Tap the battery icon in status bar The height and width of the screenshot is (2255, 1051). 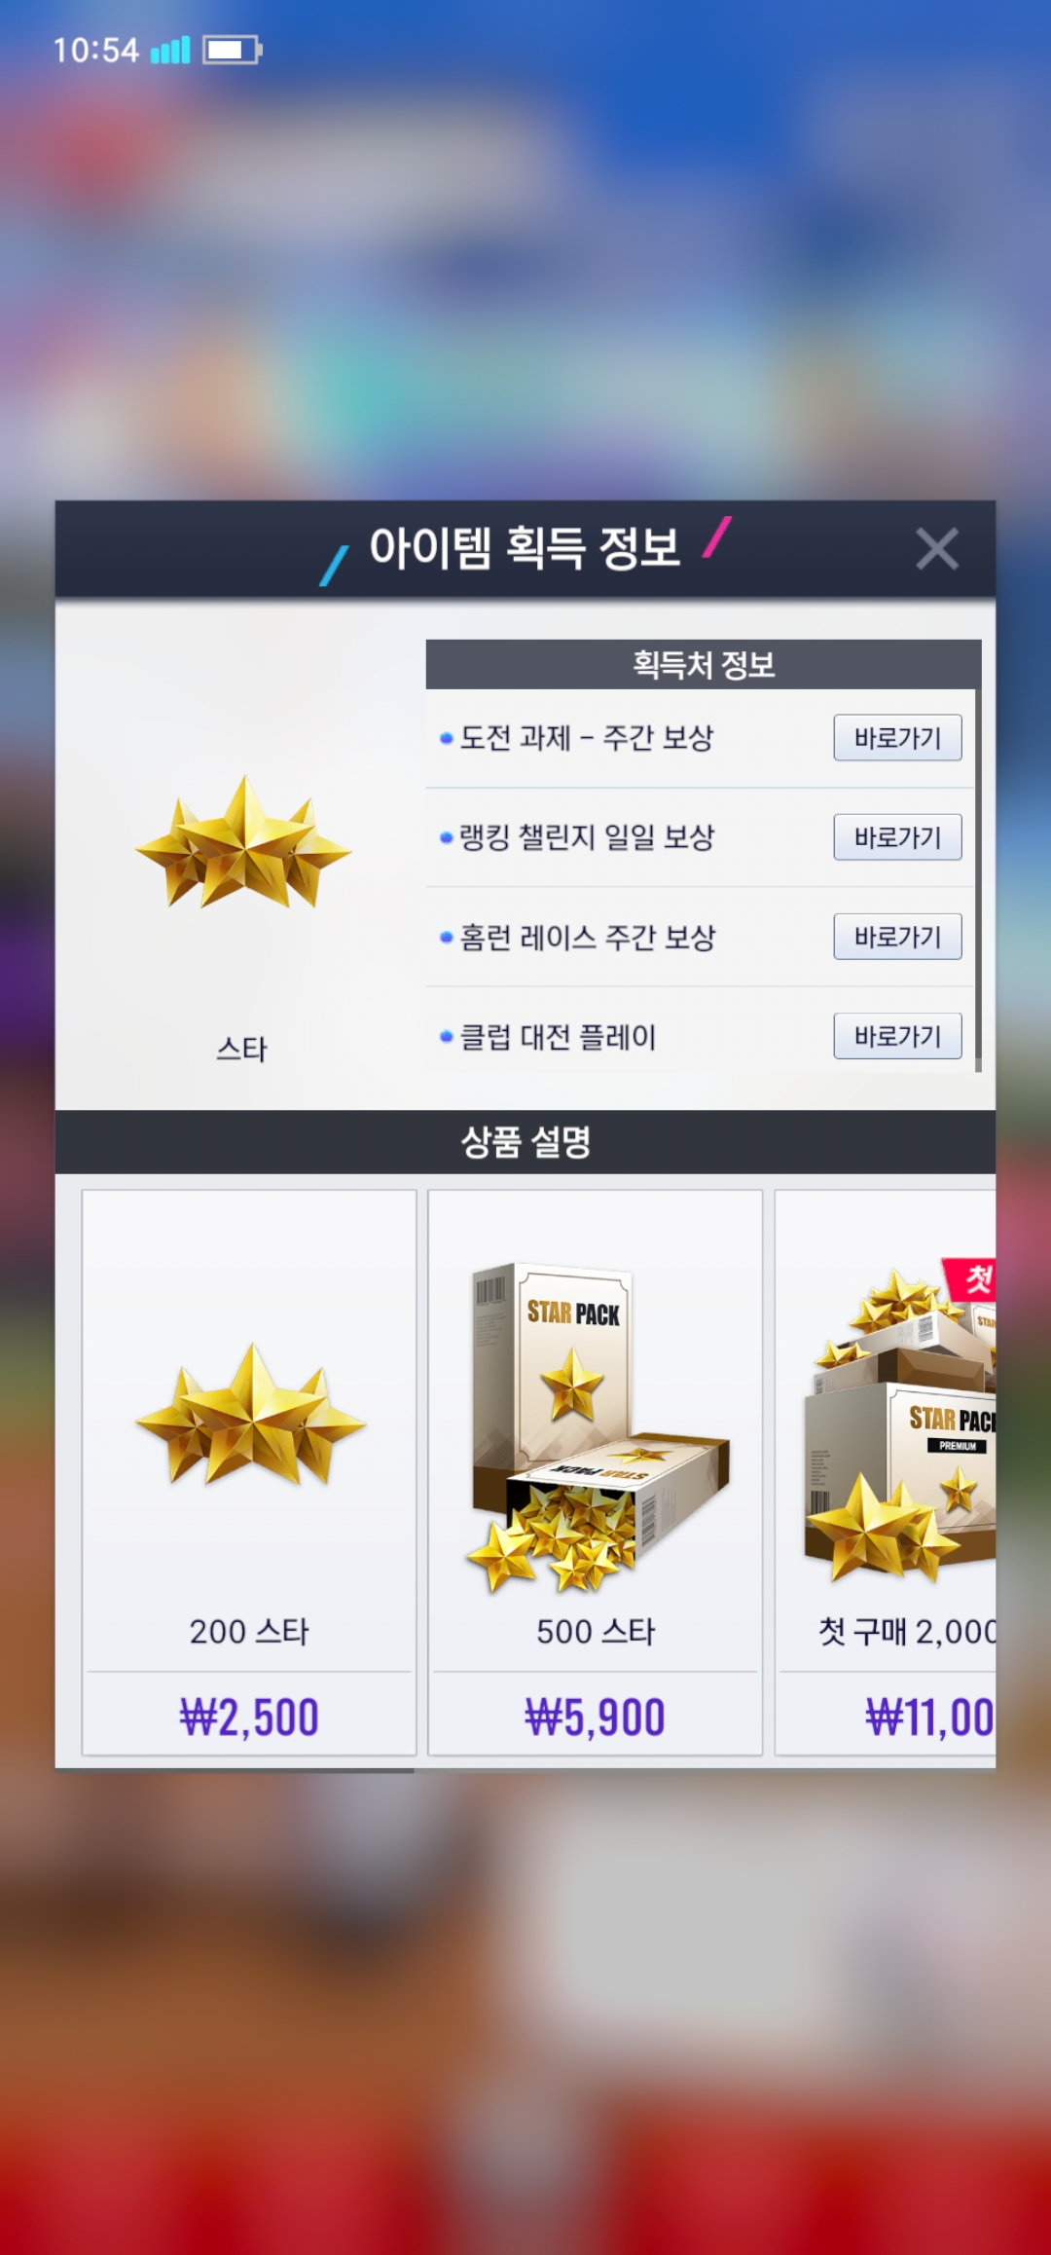233,50
